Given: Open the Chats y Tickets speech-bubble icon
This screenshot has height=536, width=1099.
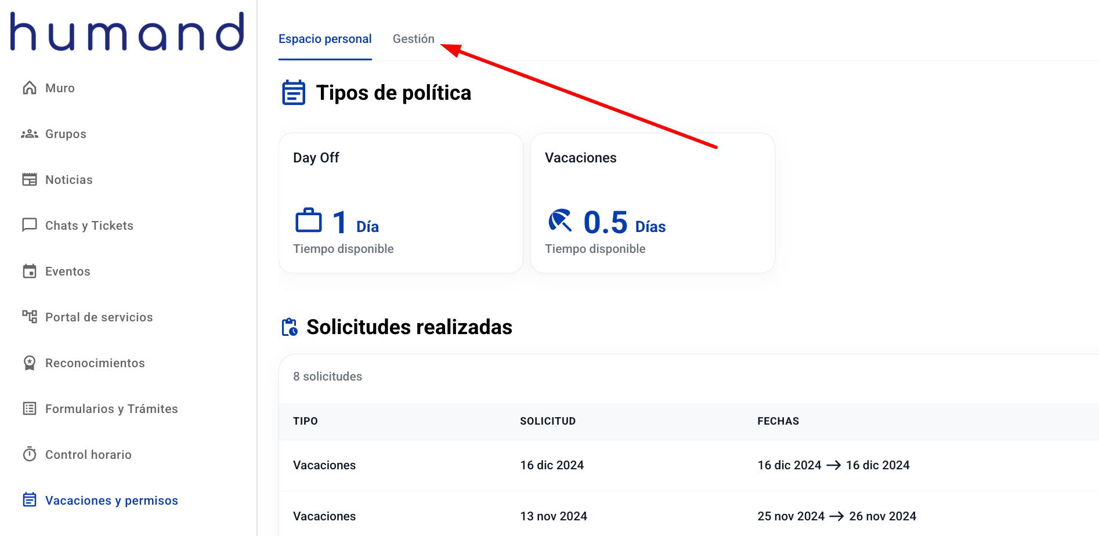Looking at the screenshot, I should click(30, 225).
